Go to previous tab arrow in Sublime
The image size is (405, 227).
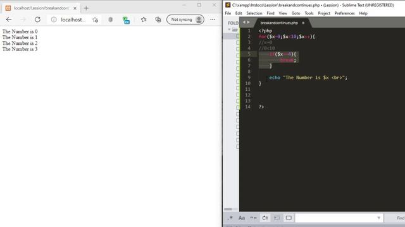[x=244, y=23]
